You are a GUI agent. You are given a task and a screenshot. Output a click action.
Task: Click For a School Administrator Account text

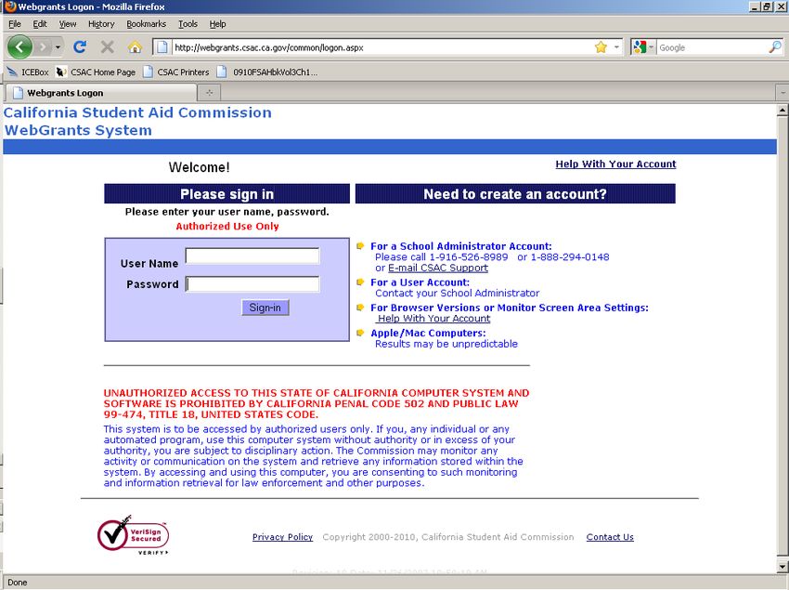click(x=461, y=246)
